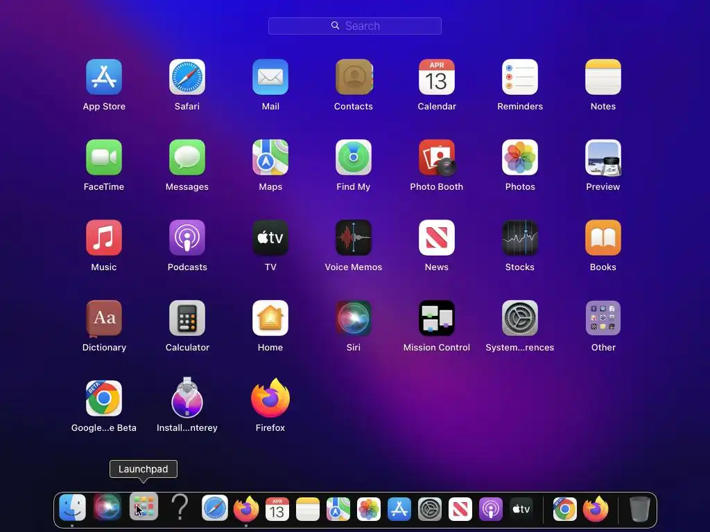Viewport: 710px width, 532px height.
Task: Open Preview app
Action: click(603, 157)
